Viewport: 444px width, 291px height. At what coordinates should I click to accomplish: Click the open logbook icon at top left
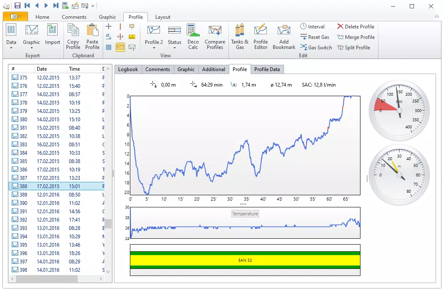point(7,6)
